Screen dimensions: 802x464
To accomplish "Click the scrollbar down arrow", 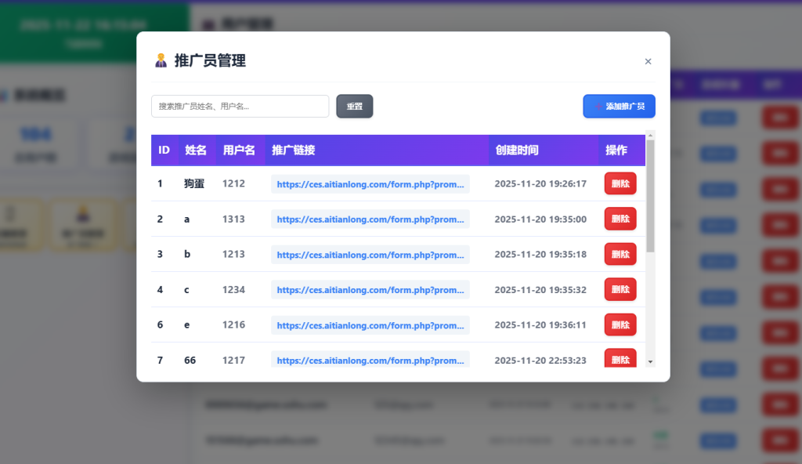I will coord(650,361).
